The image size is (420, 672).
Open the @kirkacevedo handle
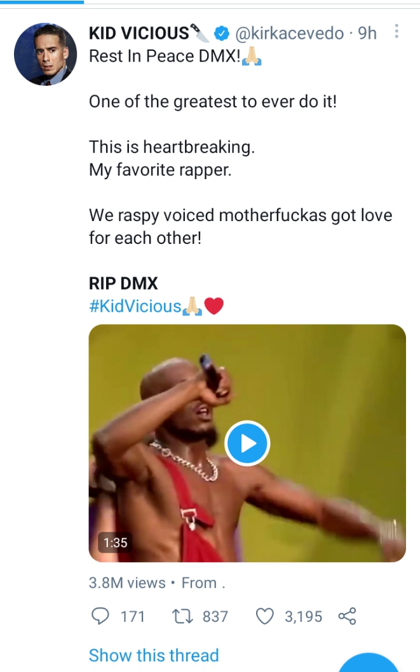(x=289, y=33)
